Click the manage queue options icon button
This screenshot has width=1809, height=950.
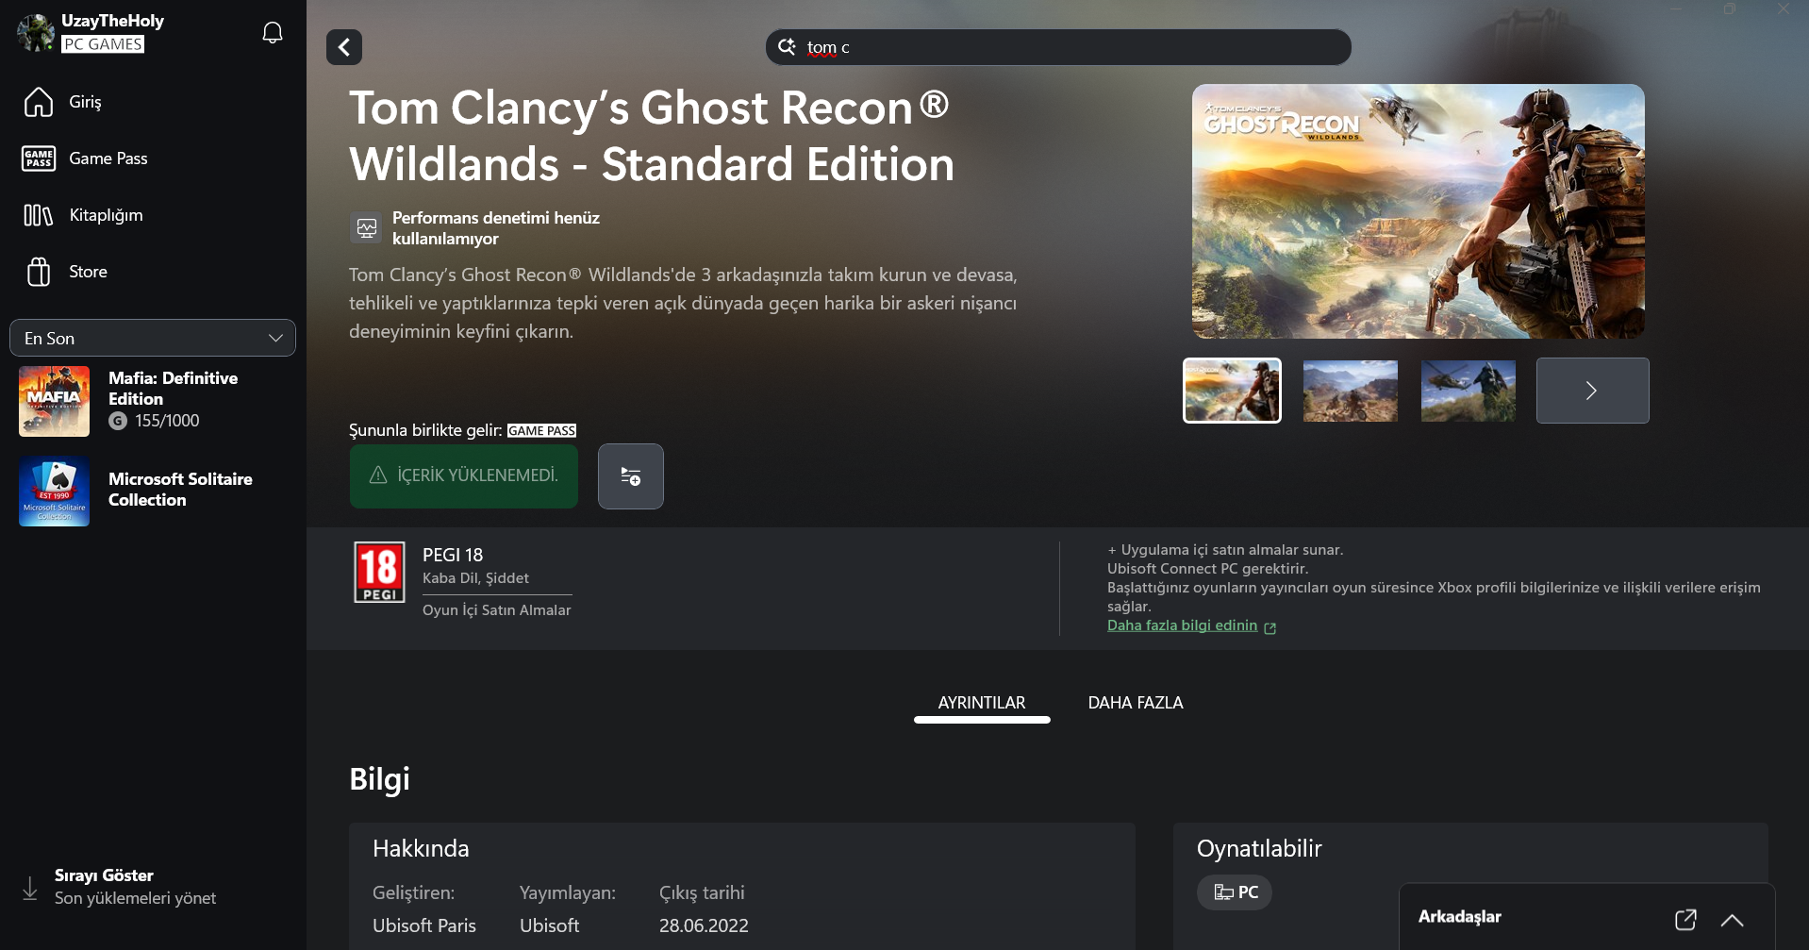click(631, 476)
